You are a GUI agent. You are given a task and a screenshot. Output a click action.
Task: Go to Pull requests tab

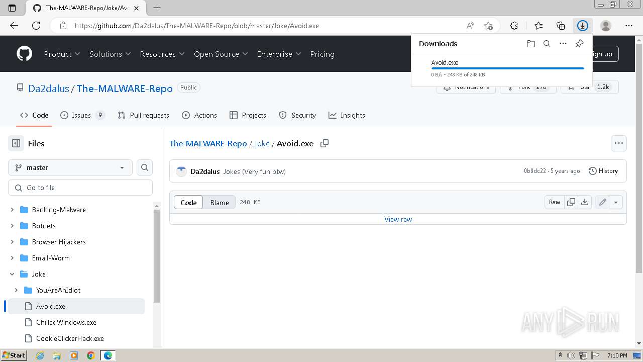[x=143, y=115]
